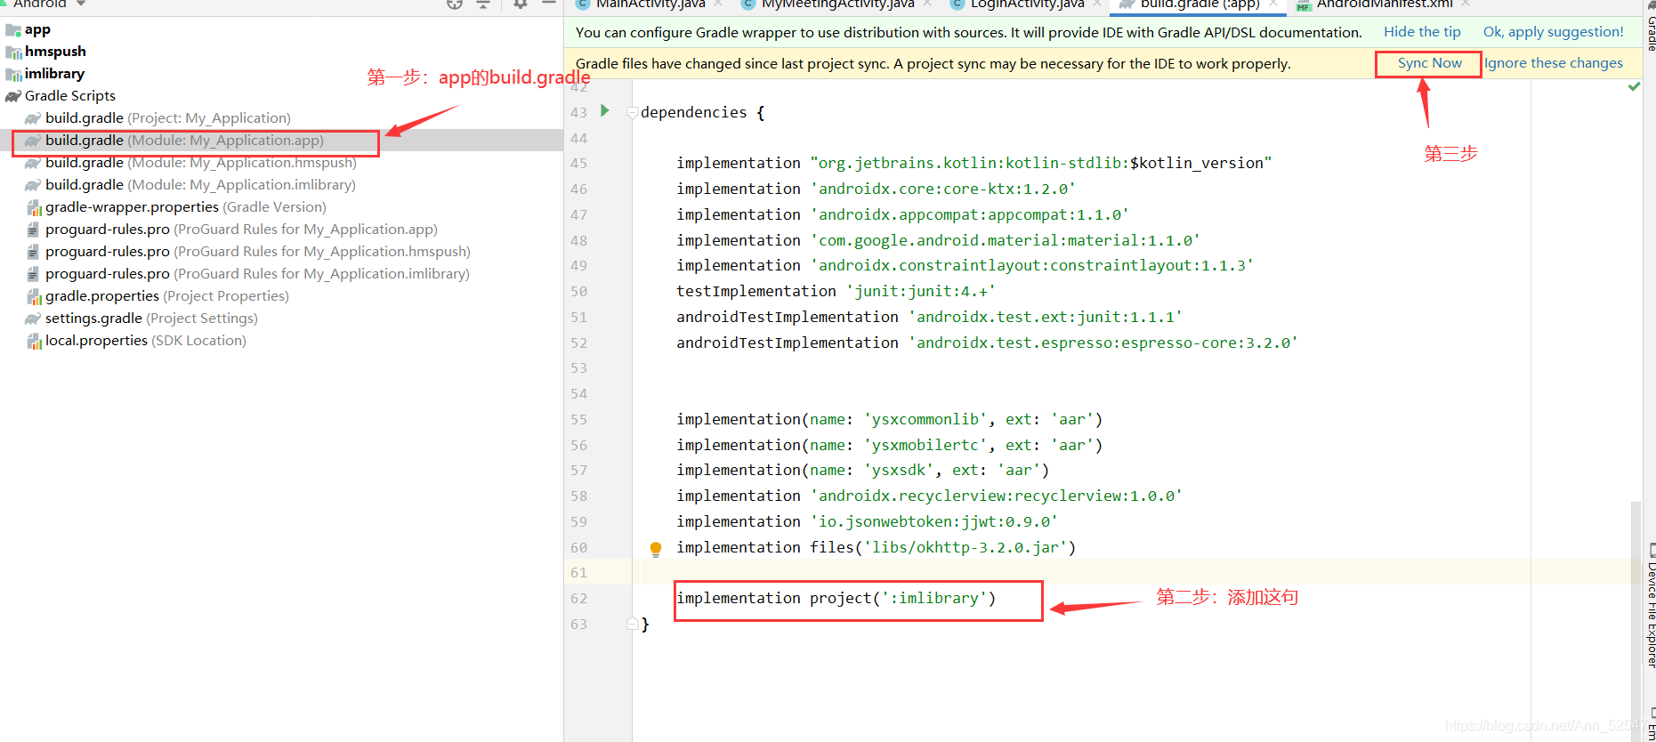Click the collapse all icon in project panel
The height and width of the screenshot is (742, 1656).
[483, 4]
